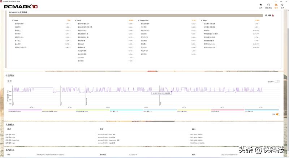Screen dimensions: 289x158
Task: Enable the toggle at top right of monitoring chart
Action: pos(277,81)
